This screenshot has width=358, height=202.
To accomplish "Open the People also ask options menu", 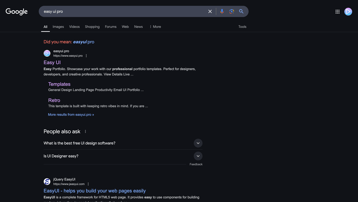I will pos(85,131).
